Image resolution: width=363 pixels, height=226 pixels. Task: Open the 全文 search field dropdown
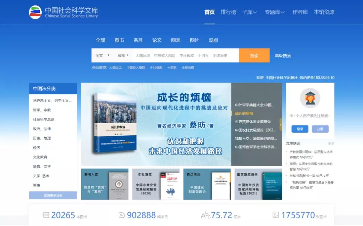102,55
